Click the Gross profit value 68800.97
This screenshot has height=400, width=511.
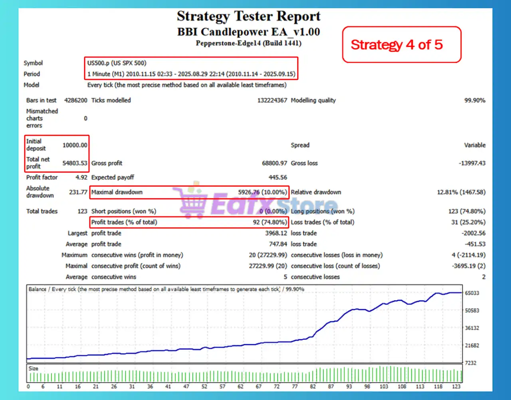coord(274,163)
